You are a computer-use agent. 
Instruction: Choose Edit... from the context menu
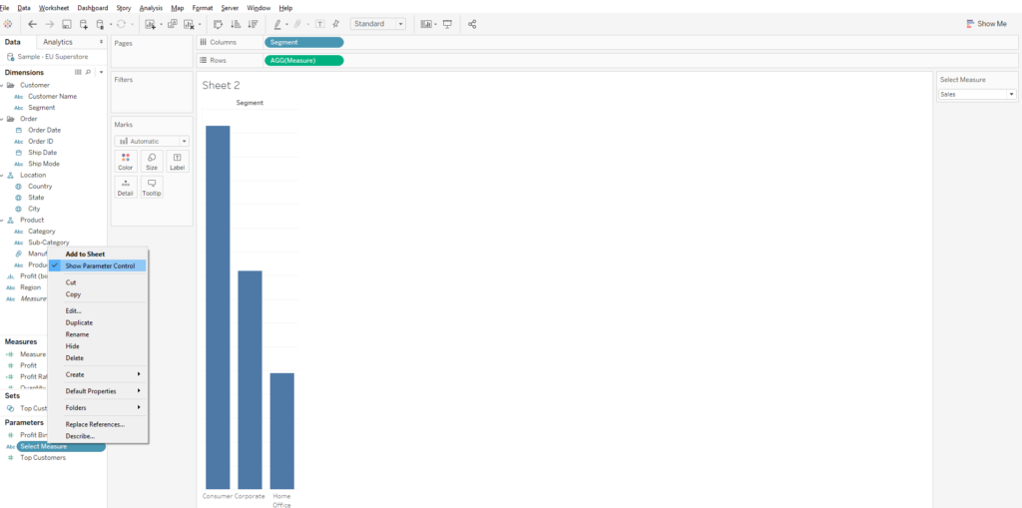tap(74, 311)
